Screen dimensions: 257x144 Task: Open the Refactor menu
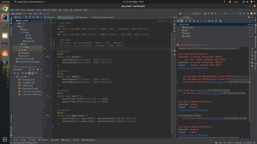[x=47, y=10]
